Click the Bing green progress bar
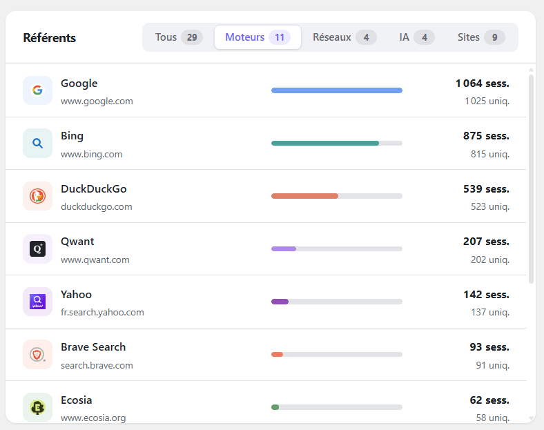The width and height of the screenshot is (544, 430). pos(336,143)
